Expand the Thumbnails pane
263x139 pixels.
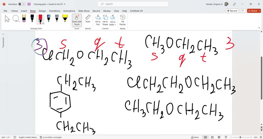click(x=3, y=34)
